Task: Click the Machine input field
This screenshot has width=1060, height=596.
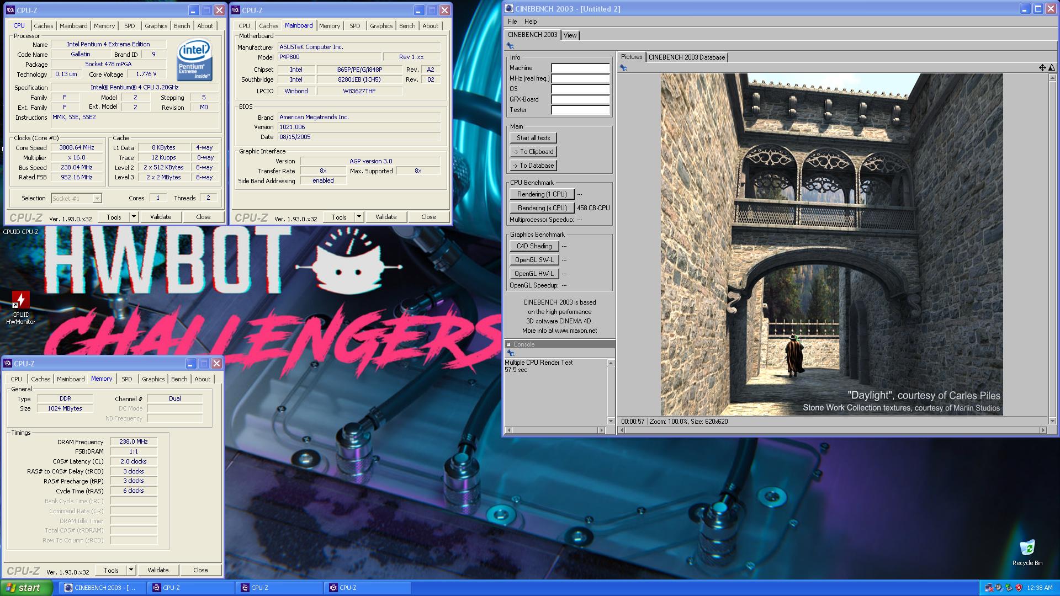Action: pyautogui.click(x=581, y=68)
